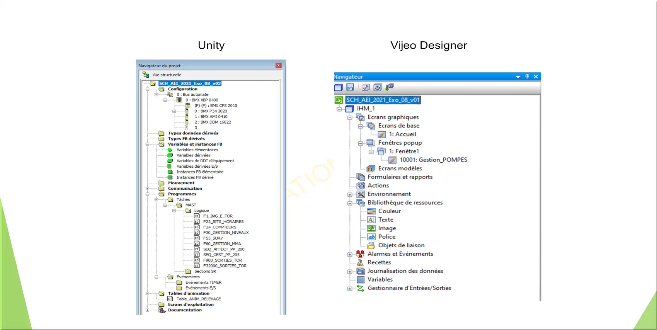The height and width of the screenshot is (330, 657).
Task: Click the Documentation icon in Unity tree
Action: point(162,310)
